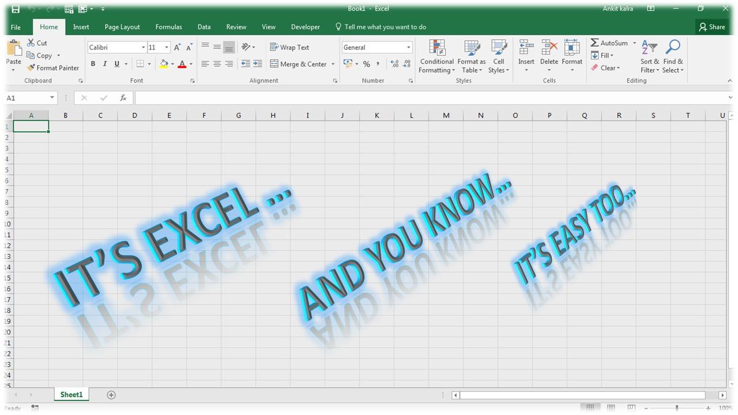Toggle bottom vertical alignment

[229, 47]
